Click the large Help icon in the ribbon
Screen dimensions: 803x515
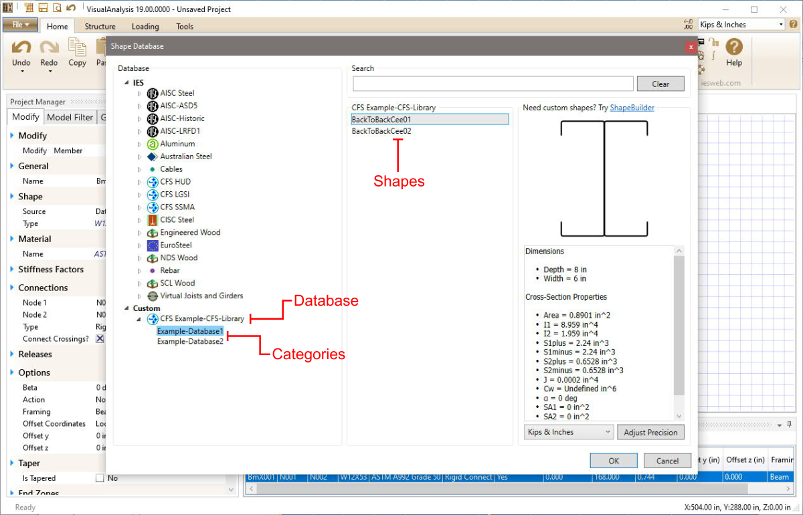click(x=734, y=47)
